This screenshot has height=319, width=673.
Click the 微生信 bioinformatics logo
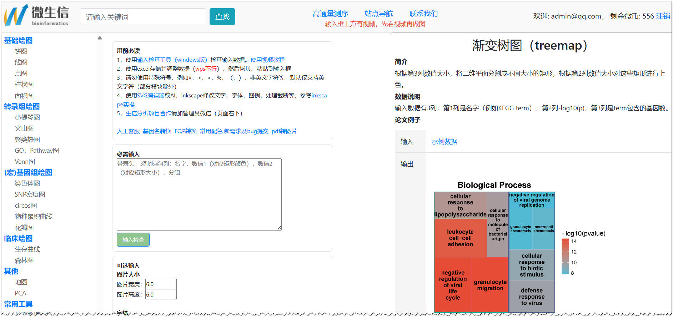[x=36, y=15]
